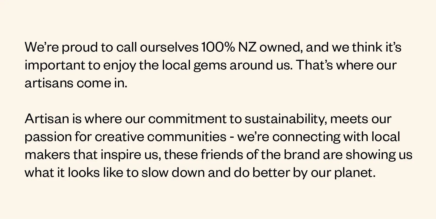
Task: Click the word "communities"
Action: pyautogui.click(x=187, y=137)
